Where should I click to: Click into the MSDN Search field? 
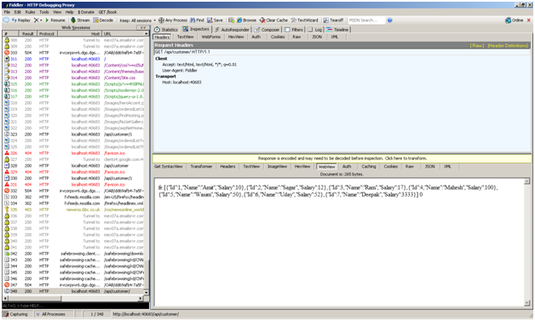[x=366, y=20]
